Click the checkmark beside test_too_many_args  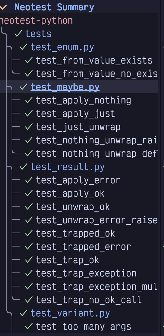[x=29, y=326]
